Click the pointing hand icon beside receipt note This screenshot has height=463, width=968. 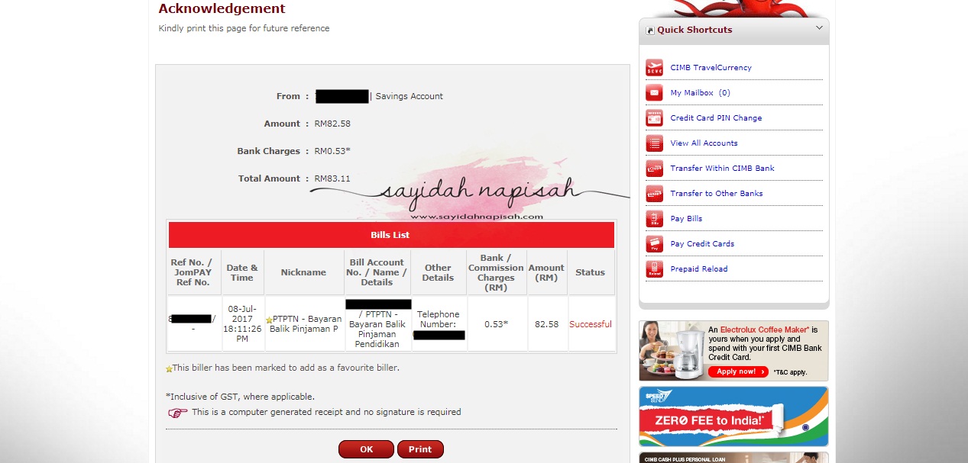[x=178, y=413]
